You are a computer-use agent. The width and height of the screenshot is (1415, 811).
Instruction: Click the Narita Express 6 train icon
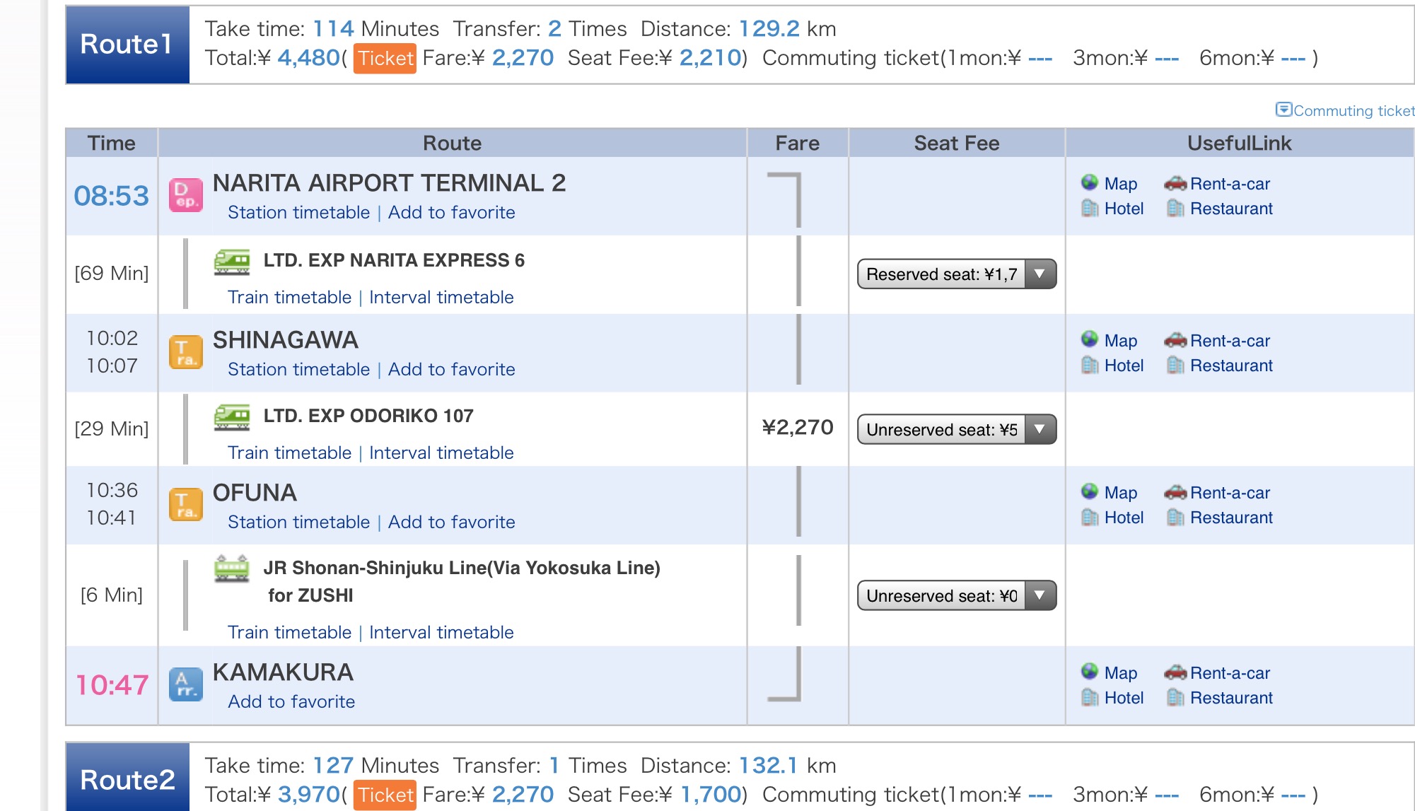click(232, 262)
